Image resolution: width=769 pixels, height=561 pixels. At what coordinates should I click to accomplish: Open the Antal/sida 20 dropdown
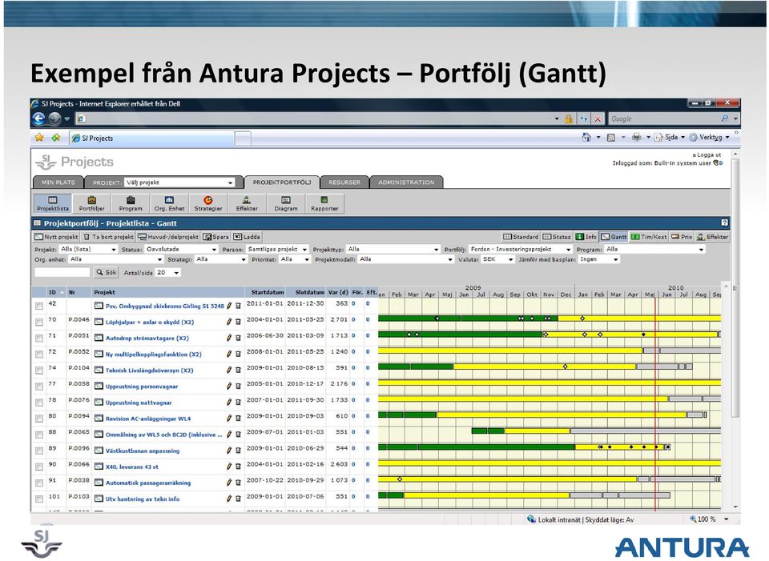tap(167, 272)
